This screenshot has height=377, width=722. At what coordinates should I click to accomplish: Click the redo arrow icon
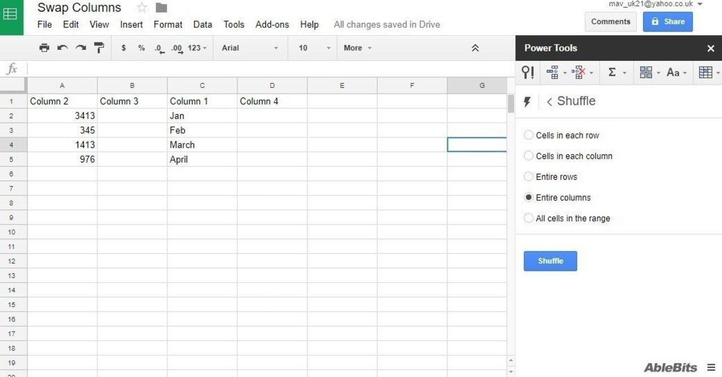81,48
